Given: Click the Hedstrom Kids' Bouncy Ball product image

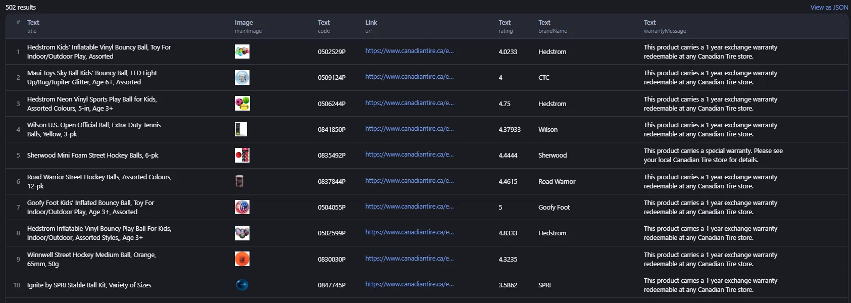Looking at the screenshot, I should [242, 52].
